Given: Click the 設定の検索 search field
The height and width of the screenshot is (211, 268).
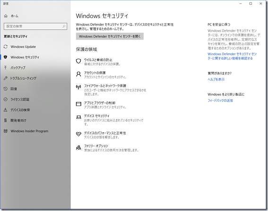Looking at the screenshot, I should (35, 26).
